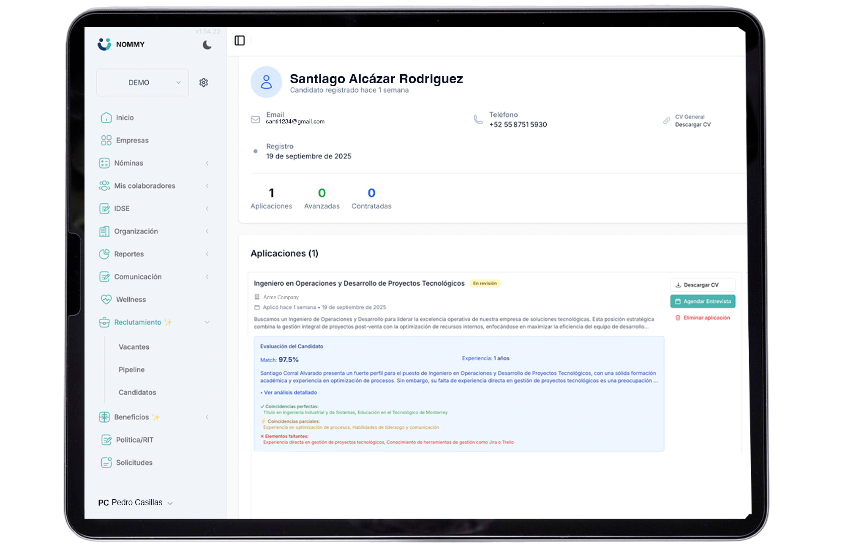Click the CV General Descargar CV link
Viewport: 845px width, 547px height.
click(692, 125)
